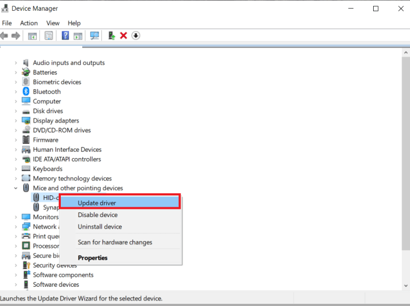Viewport: 410px width, 306px height.
Task: Choose Uninstall device option
Action: (x=100, y=227)
